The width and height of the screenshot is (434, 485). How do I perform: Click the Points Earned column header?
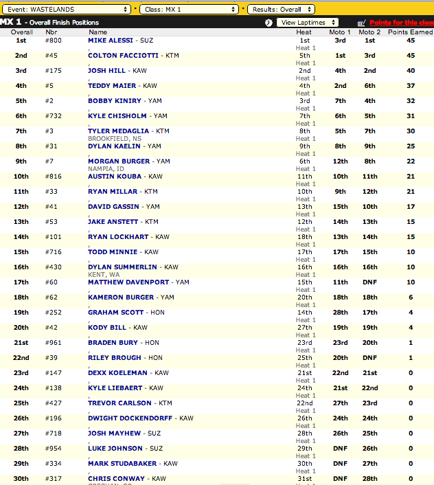(x=410, y=32)
